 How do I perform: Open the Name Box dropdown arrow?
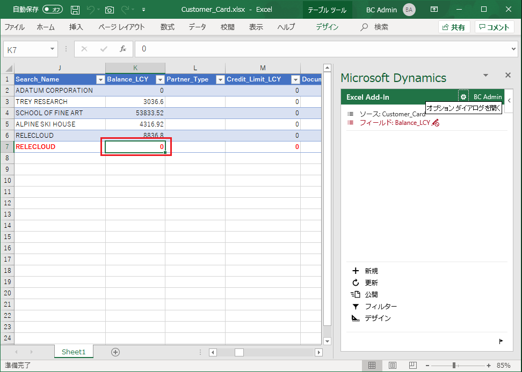pyautogui.click(x=52, y=49)
